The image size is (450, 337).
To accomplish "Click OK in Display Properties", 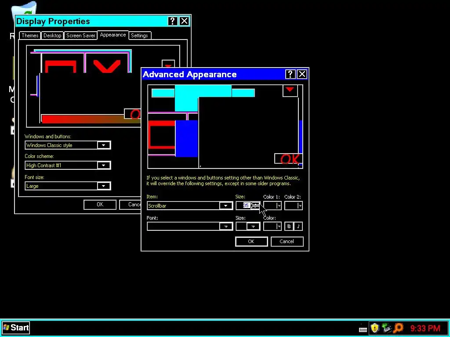I will pyautogui.click(x=100, y=204).
